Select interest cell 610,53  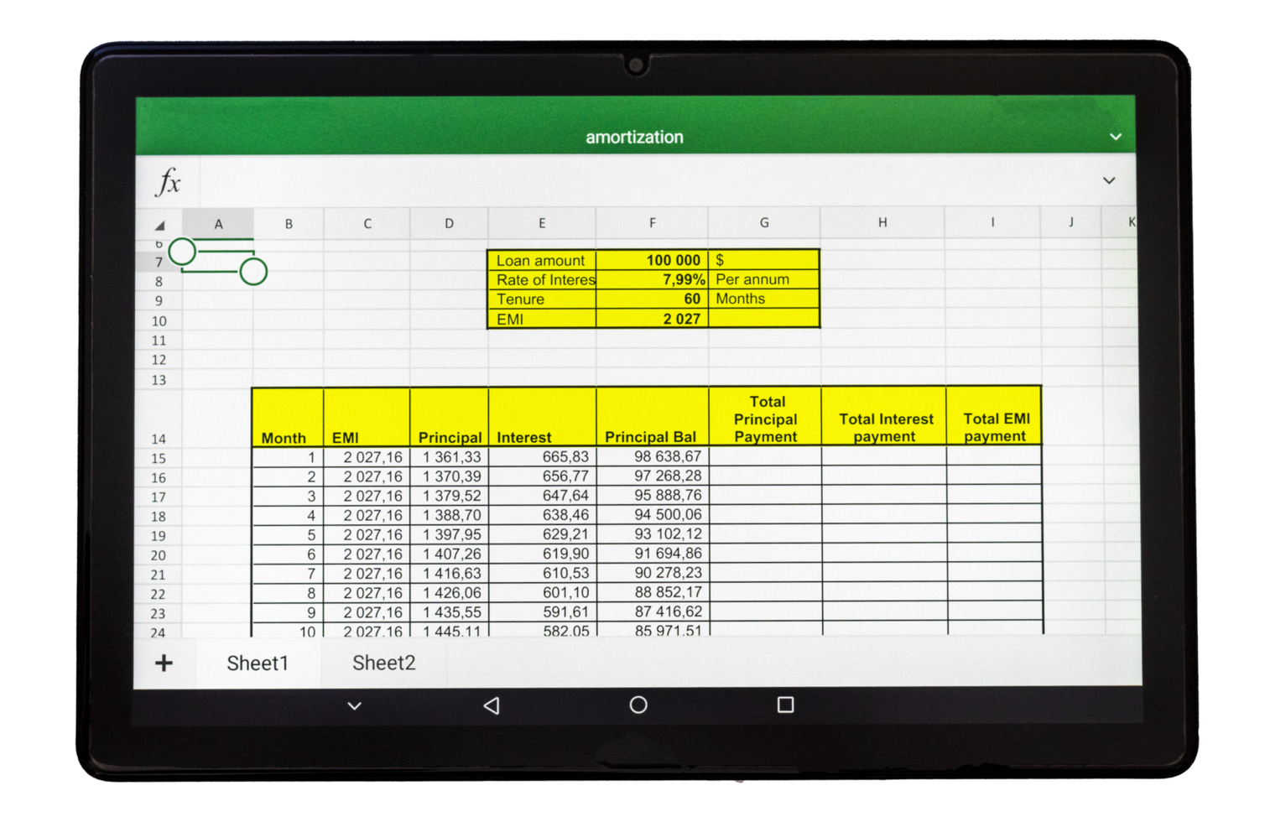[x=542, y=574]
